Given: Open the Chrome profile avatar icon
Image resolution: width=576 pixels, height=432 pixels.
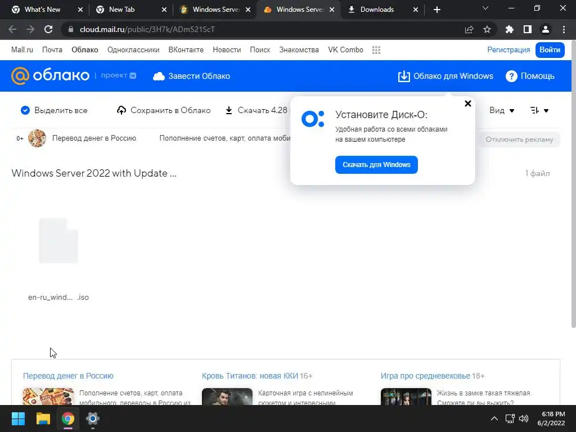Looking at the screenshot, I should [546, 29].
